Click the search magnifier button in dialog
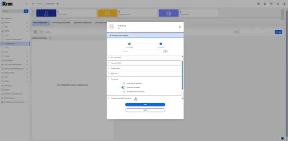Image resolution: width=288 pixels, height=141 pixels. pyautogui.click(x=166, y=51)
